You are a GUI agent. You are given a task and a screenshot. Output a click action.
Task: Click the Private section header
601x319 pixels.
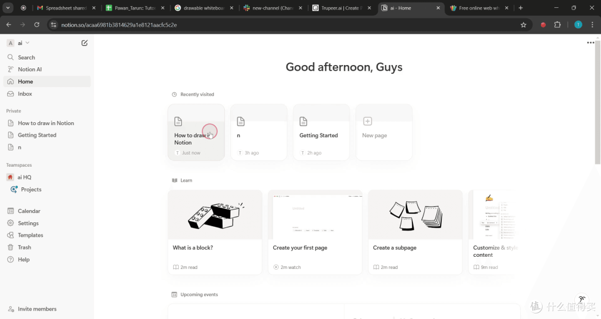[14, 111]
